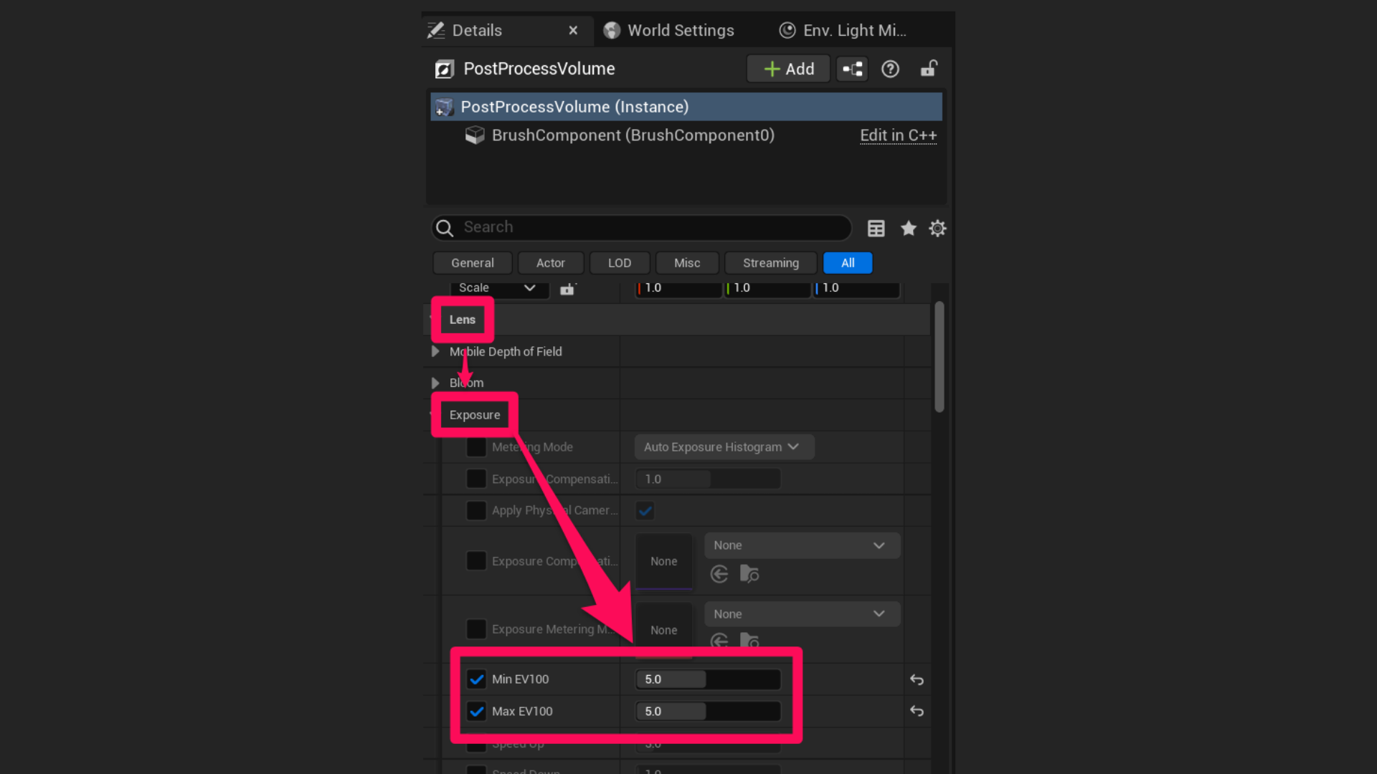1377x774 pixels.
Task: Expand the Bloom section
Action: [x=435, y=383]
